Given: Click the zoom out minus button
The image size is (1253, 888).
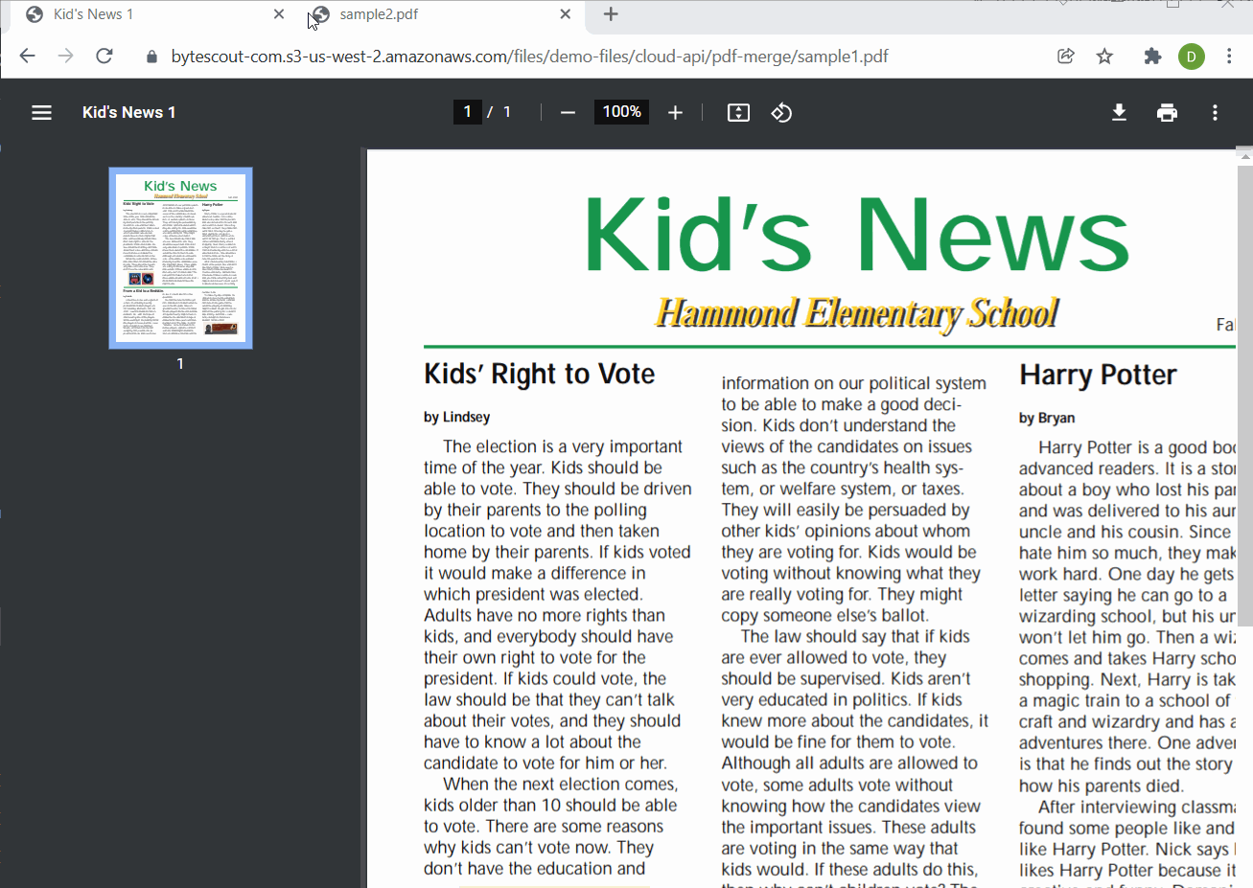Looking at the screenshot, I should pos(568,112).
